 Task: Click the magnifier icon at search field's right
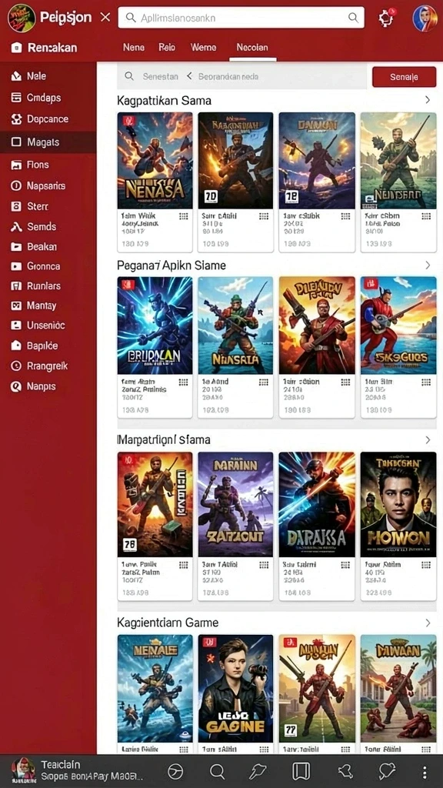pos(353,18)
